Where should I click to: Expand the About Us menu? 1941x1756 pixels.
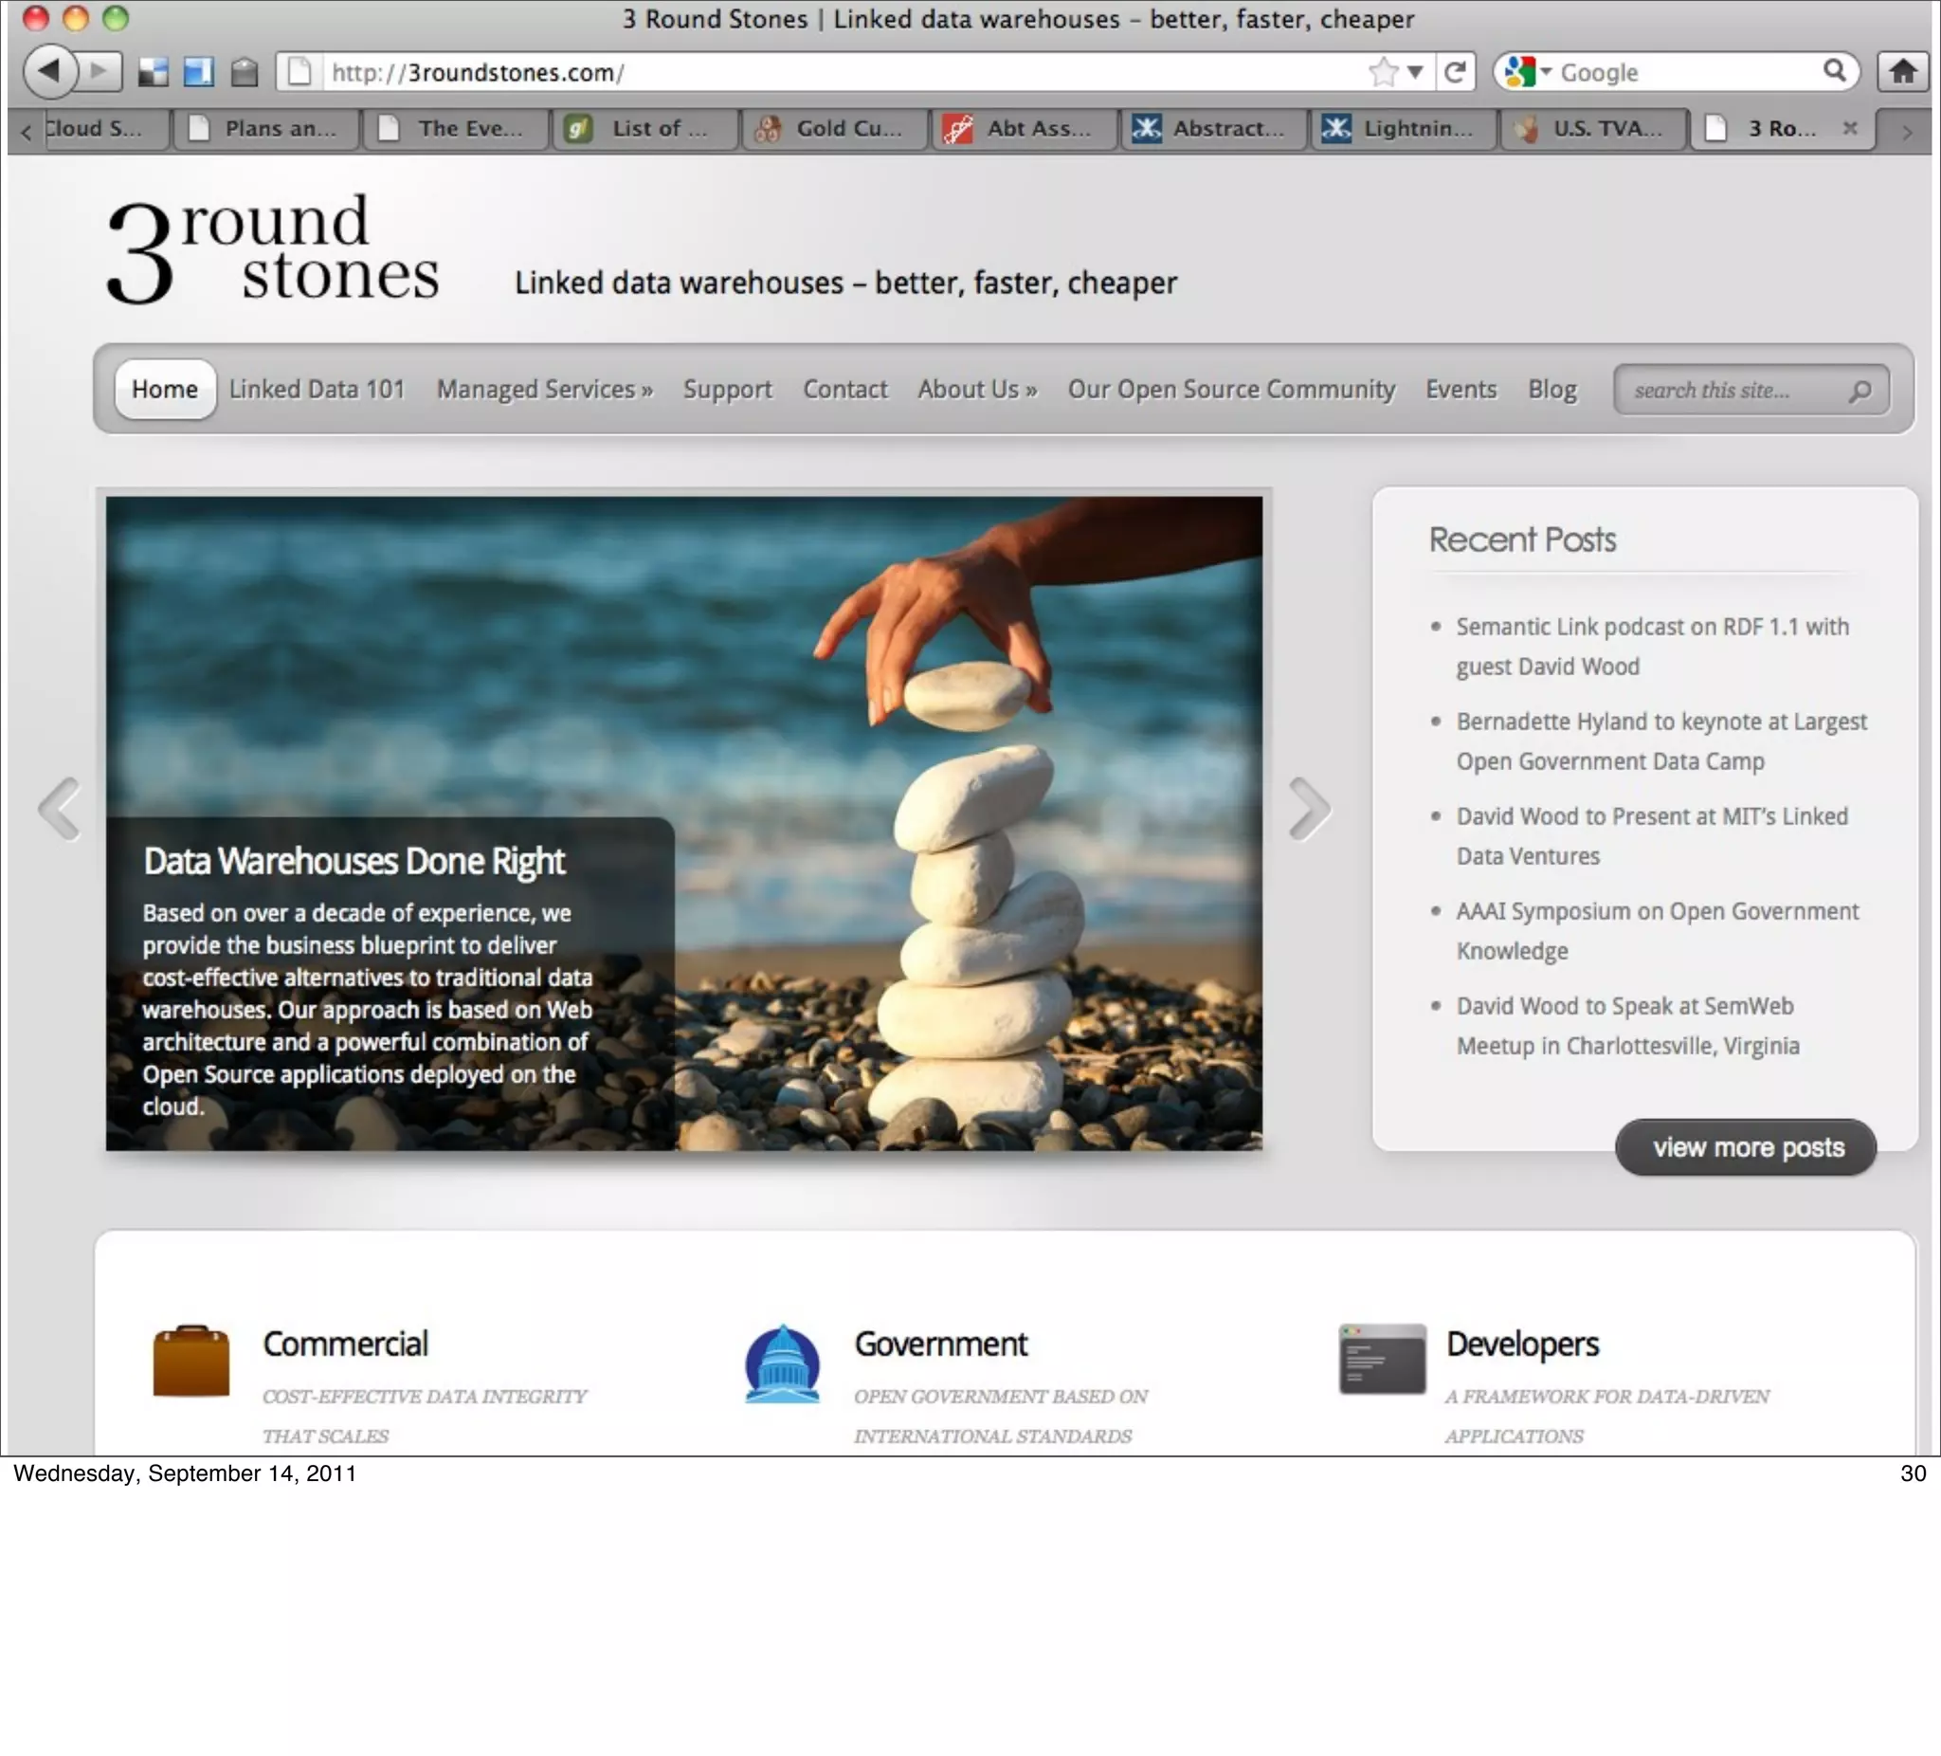click(x=976, y=389)
